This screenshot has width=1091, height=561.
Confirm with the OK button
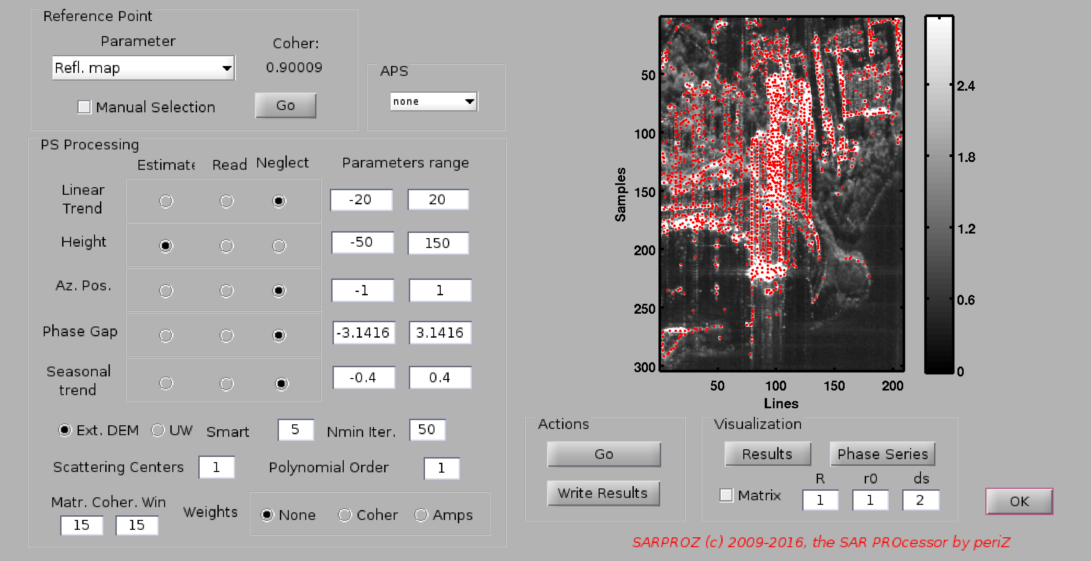tap(1019, 501)
